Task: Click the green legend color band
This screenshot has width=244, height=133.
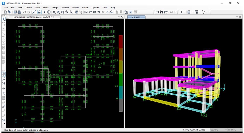Action: (x=120, y=80)
